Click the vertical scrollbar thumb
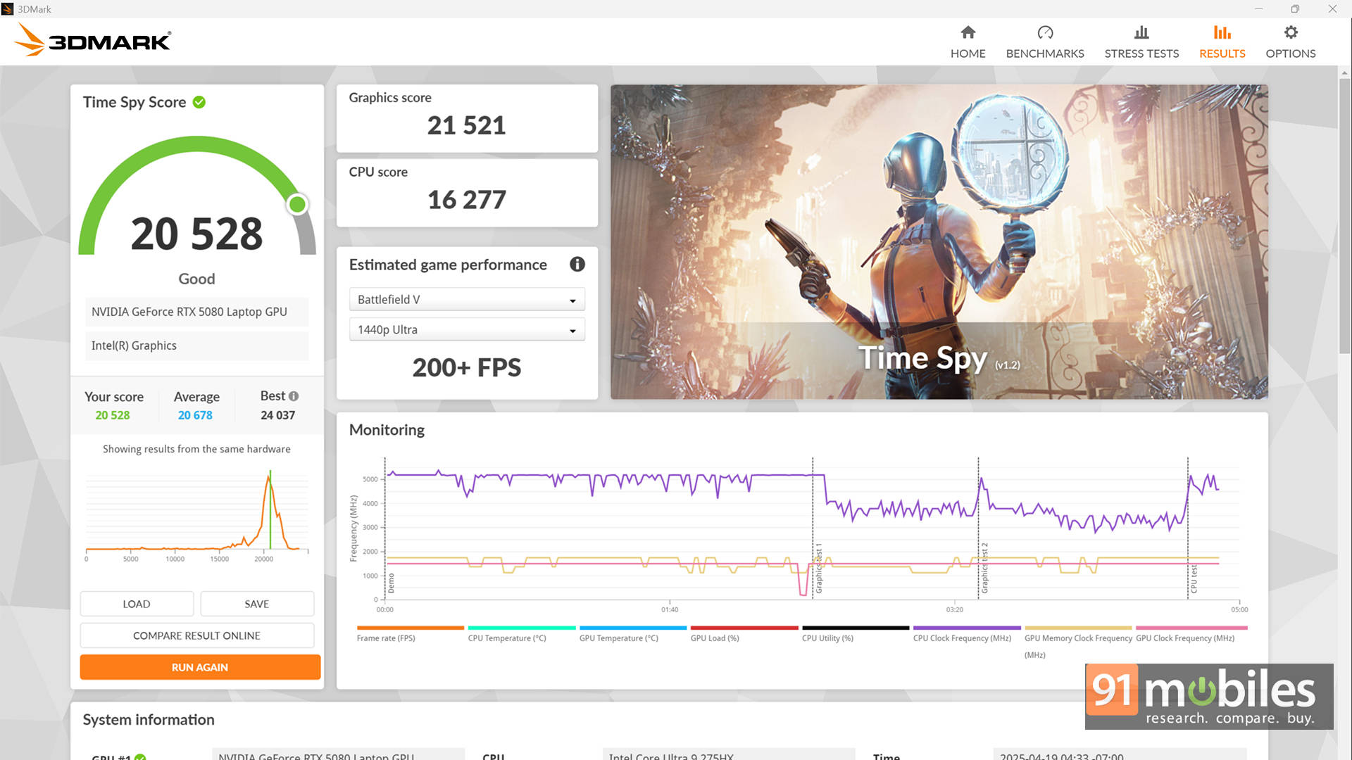This screenshot has width=1352, height=760. 1344,215
